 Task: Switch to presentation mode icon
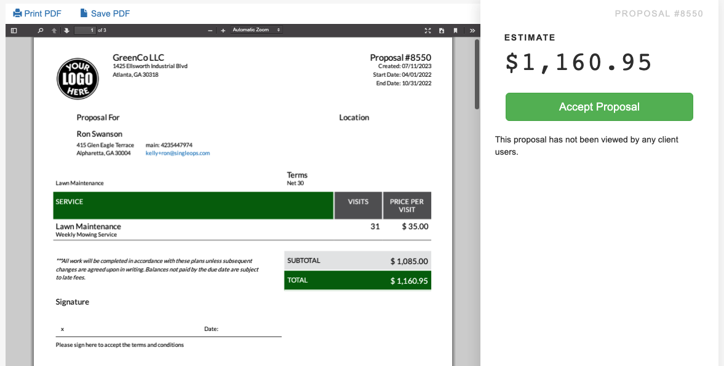428,30
